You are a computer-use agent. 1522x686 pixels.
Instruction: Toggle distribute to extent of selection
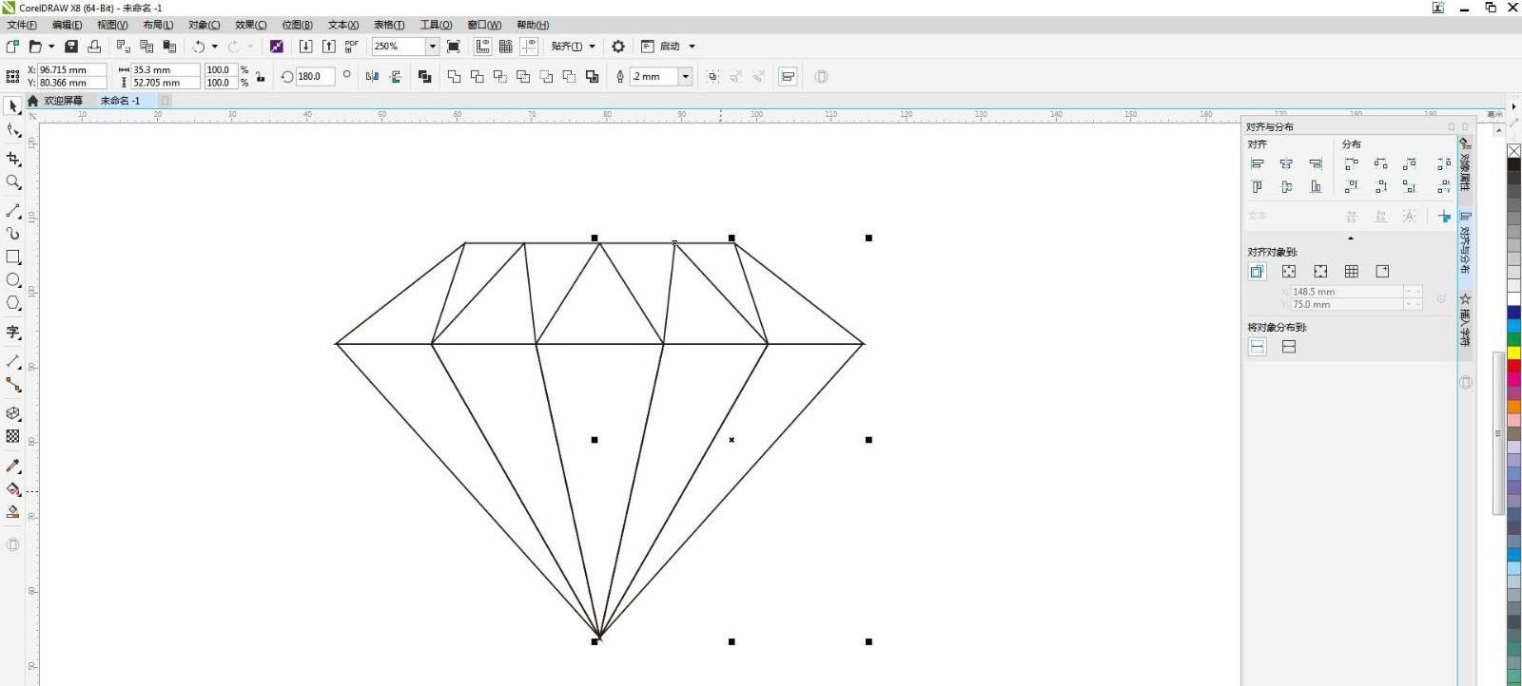[x=1258, y=347]
